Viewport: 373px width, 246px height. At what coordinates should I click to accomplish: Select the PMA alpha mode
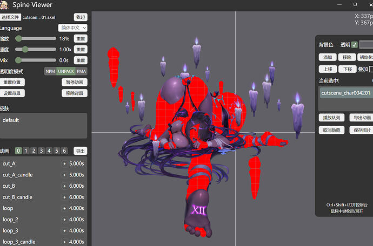coord(82,71)
